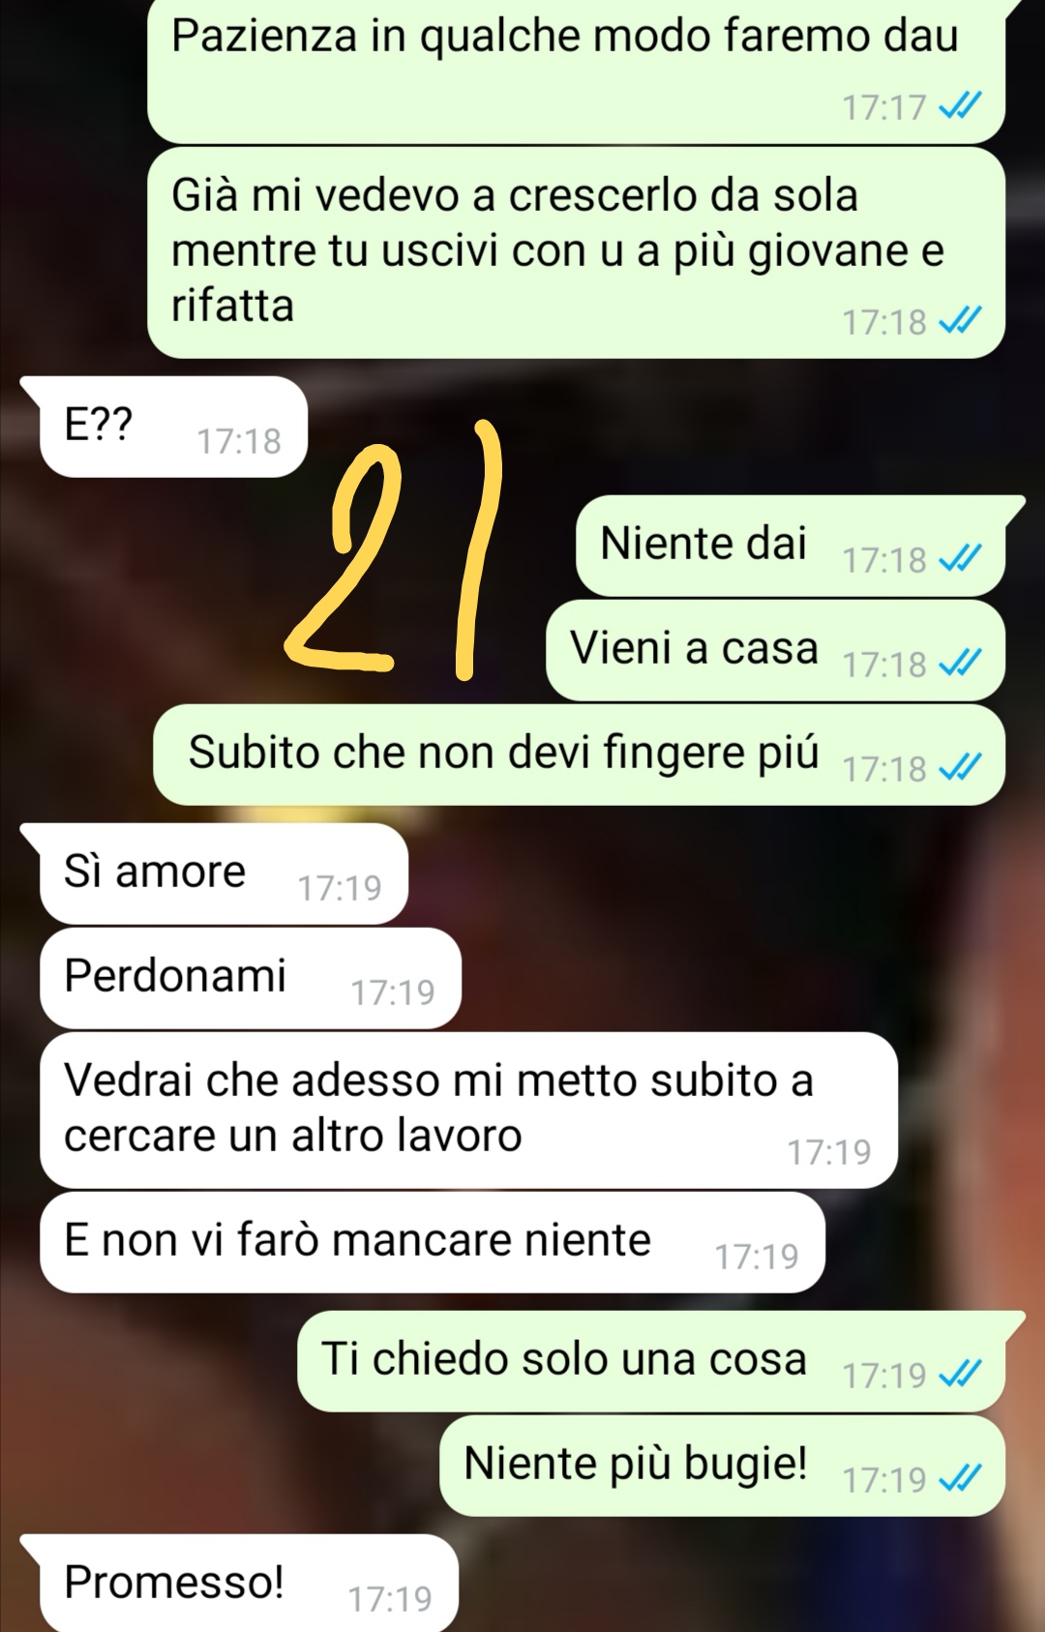Select 'E non vi farò mancare niente' bubble
Viewport: 1045px width, 1632px height.
432,1242
